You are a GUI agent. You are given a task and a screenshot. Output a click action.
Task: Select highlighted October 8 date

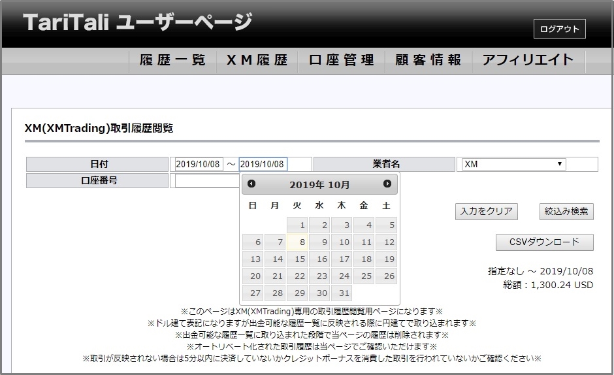click(x=297, y=242)
